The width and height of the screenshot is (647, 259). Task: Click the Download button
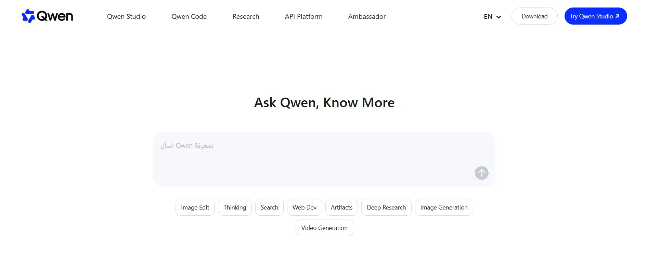tap(534, 16)
